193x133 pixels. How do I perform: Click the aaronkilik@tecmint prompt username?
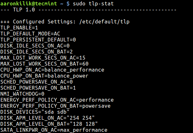[x=29, y=3]
